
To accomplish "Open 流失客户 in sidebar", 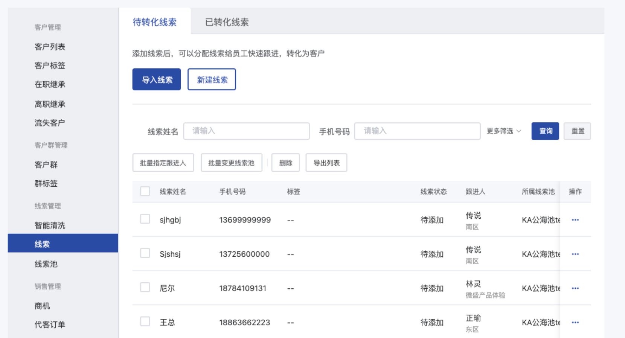I will point(50,123).
